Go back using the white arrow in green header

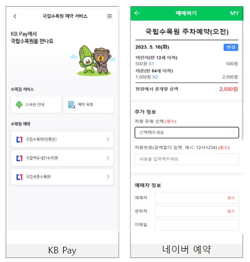coord(137,13)
